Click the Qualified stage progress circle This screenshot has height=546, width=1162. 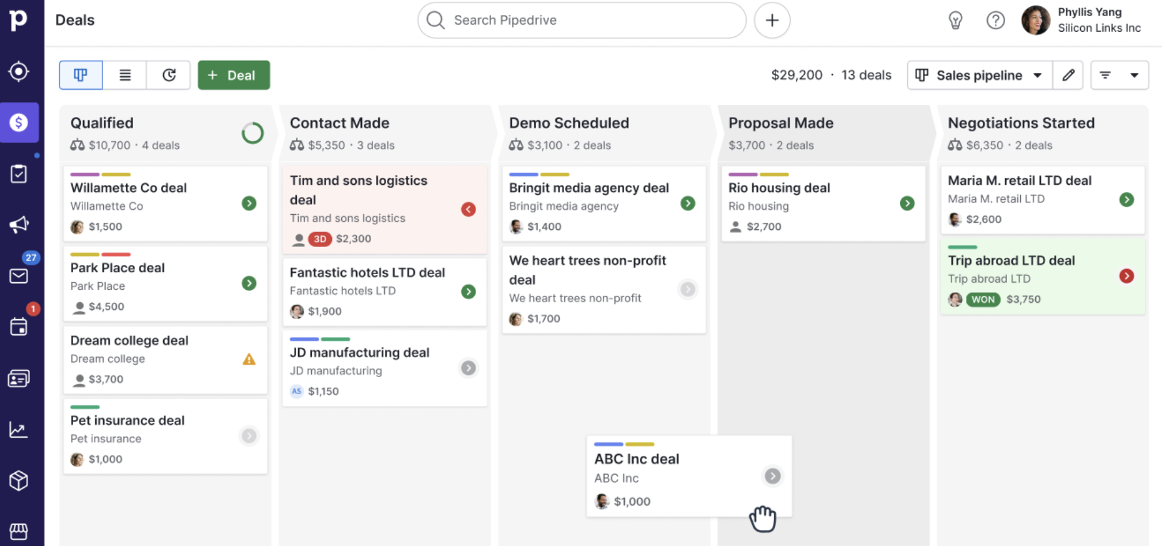(252, 133)
